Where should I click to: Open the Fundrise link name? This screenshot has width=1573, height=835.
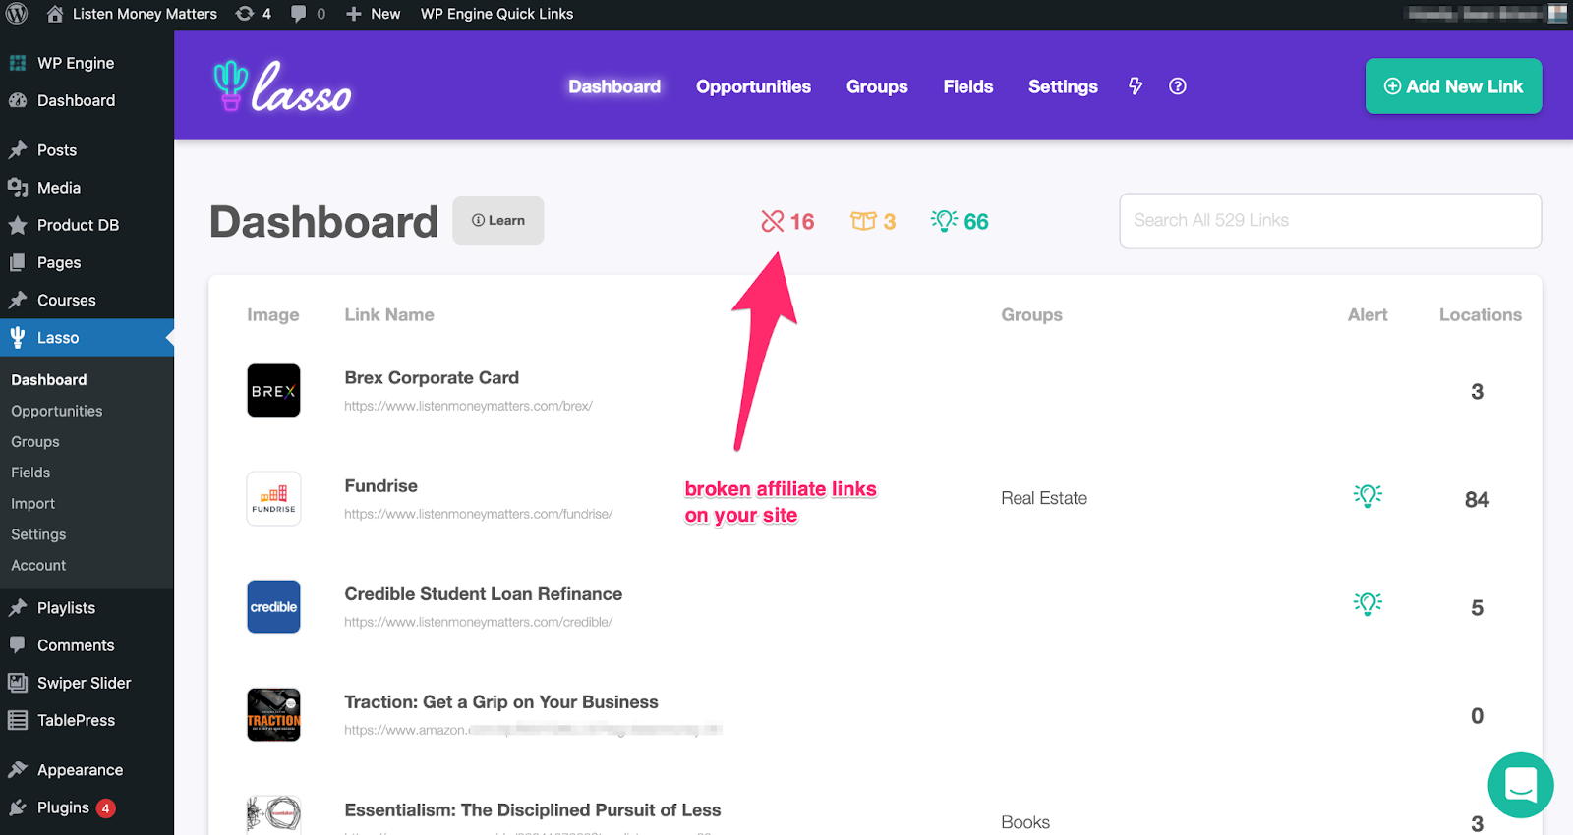click(x=380, y=486)
